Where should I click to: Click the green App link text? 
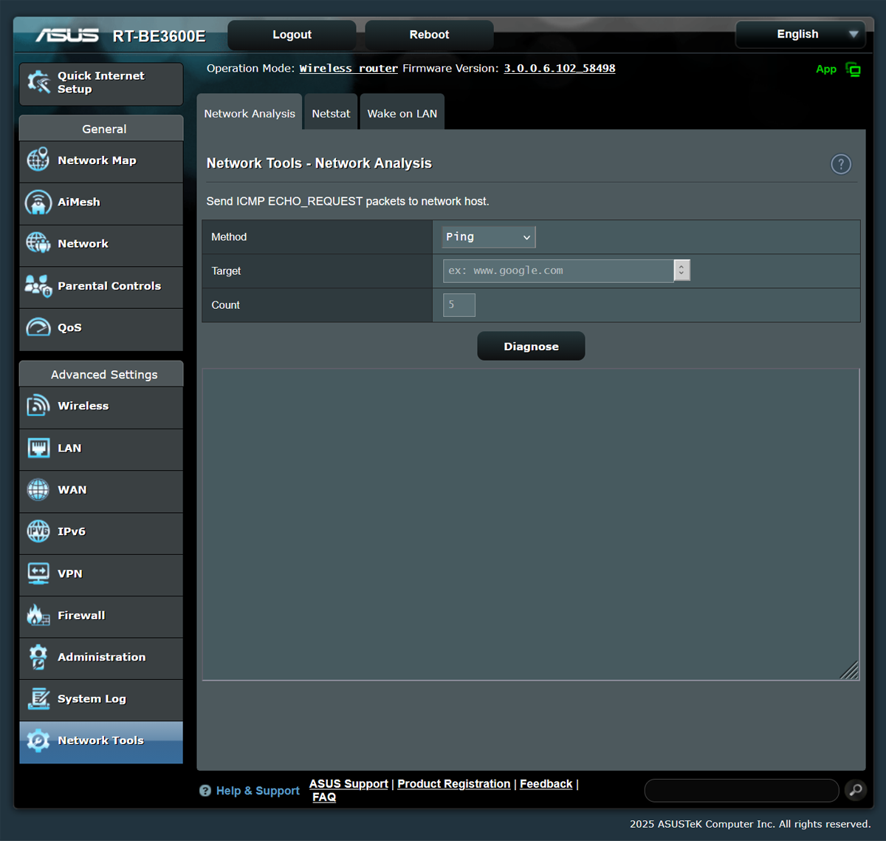tap(826, 69)
